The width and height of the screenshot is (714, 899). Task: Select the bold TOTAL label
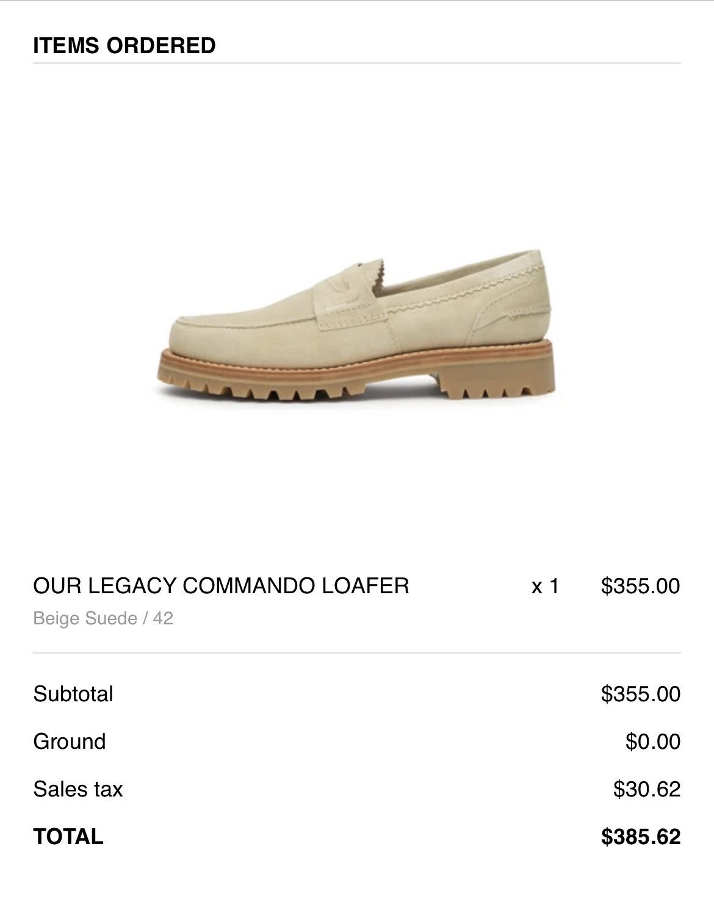(68, 837)
